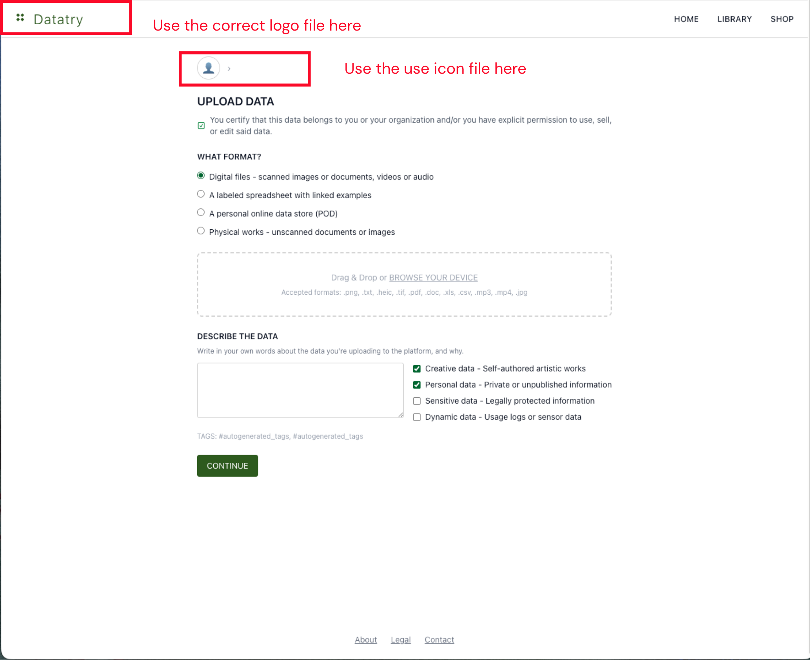810x660 pixels.
Task: Click the DESCRIBE THE DATA heading
Action: pyautogui.click(x=238, y=336)
